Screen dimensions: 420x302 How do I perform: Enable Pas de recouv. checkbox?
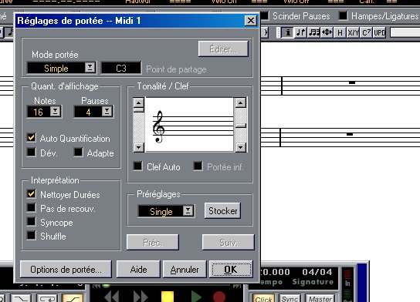[x=32, y=208]
